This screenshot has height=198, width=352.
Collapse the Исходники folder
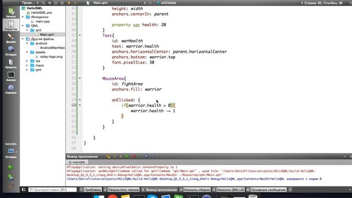[23, 17]
